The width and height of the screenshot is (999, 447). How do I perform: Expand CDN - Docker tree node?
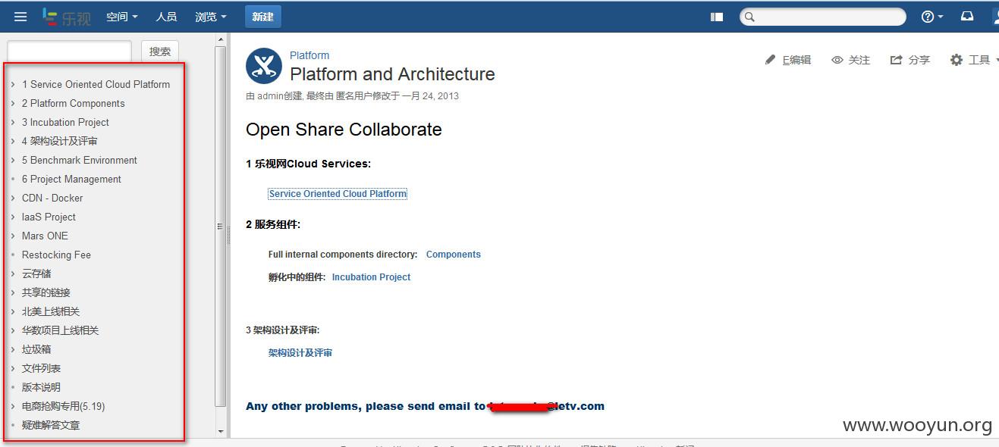13,198
